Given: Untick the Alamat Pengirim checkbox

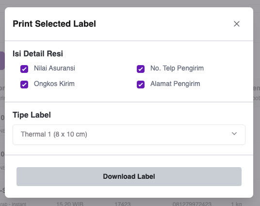Looking at the screenshot, I should tap(141, 85).
